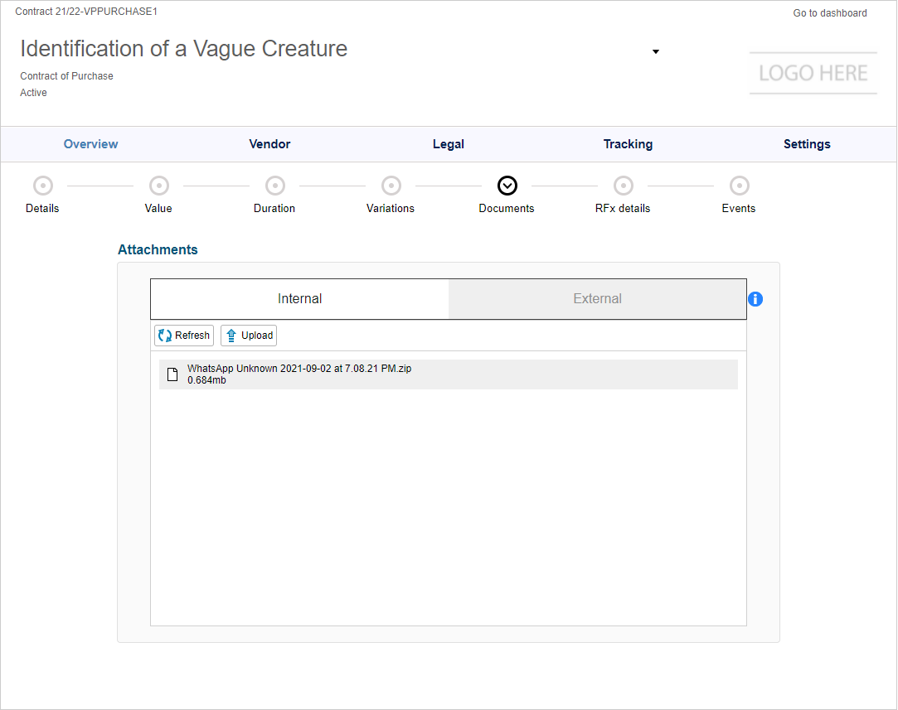
Task: Select the WhatsApp Unknown 2021-09-02 zip file name
Action: pyautogui.click(x=299, y=369)
